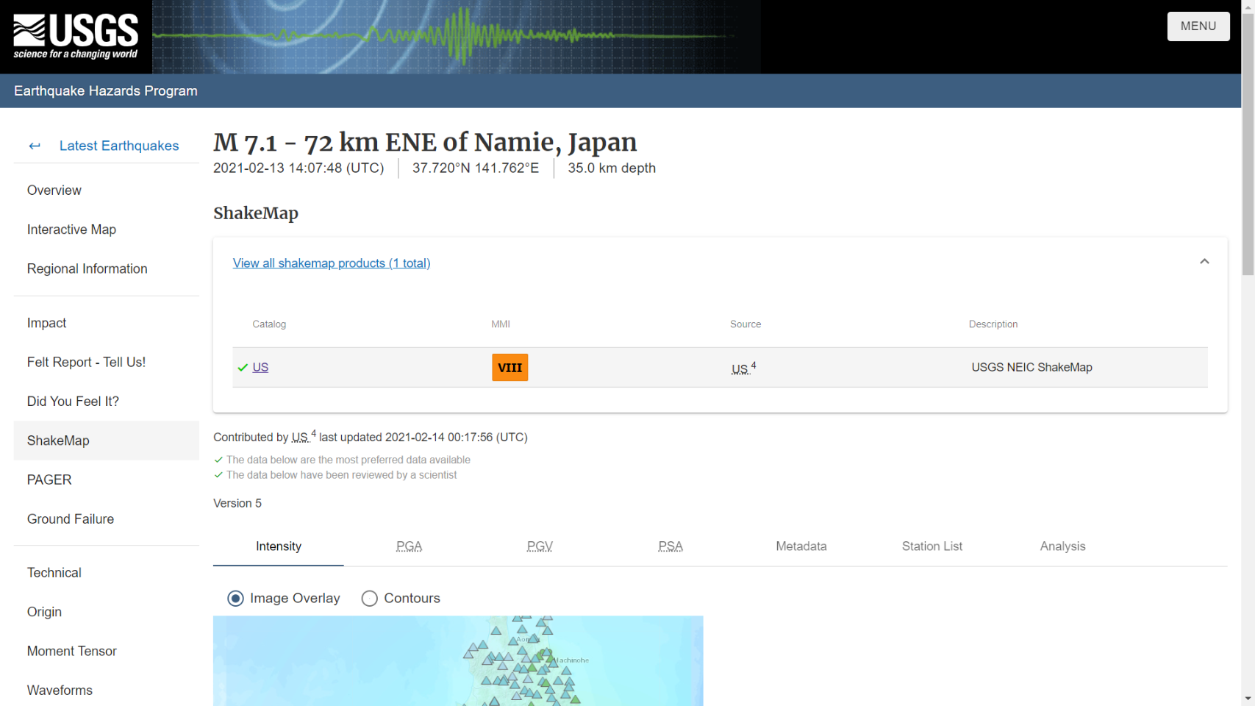Click the USGS logo in the header
Viewport: 1255px width, 706px height.
click(76, 36)
